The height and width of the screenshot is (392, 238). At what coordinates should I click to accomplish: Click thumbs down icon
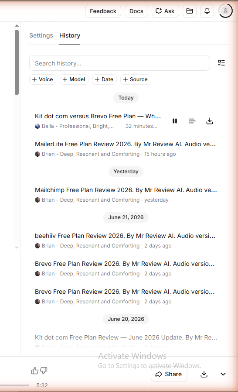tap(44, 371)
